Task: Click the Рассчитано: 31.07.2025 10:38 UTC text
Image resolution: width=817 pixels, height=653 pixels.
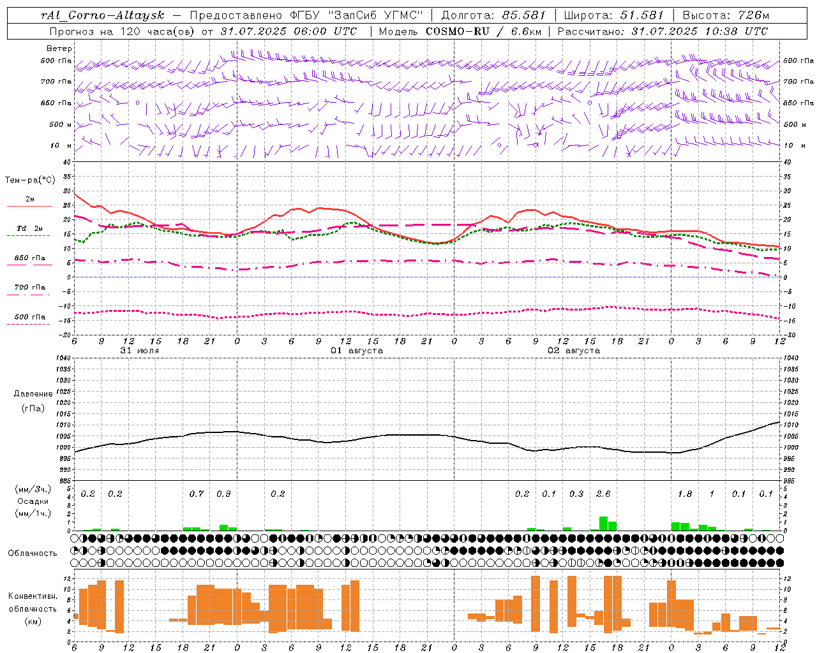Action: tap(663, 31)
